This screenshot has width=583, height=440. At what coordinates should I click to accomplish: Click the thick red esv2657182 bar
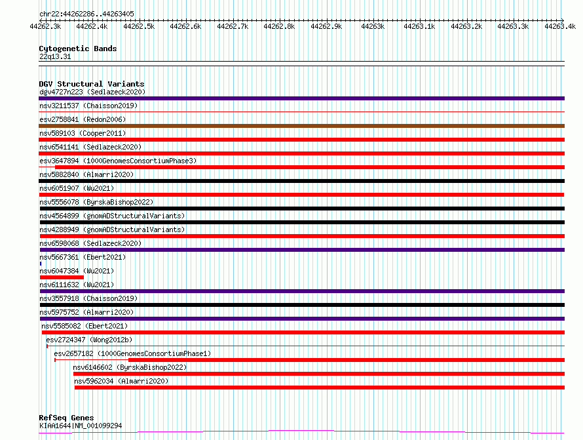[x=347, y=360]
